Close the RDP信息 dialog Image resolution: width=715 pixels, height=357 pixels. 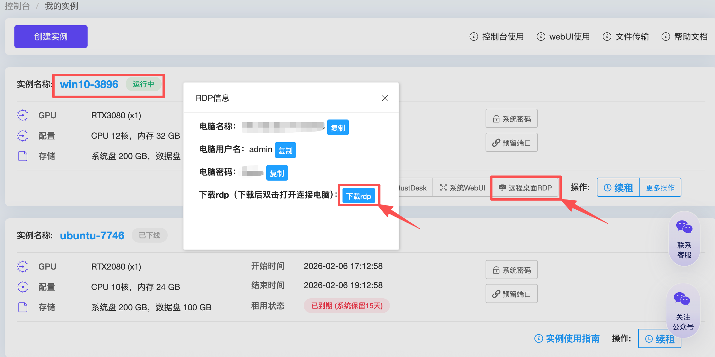384,98
